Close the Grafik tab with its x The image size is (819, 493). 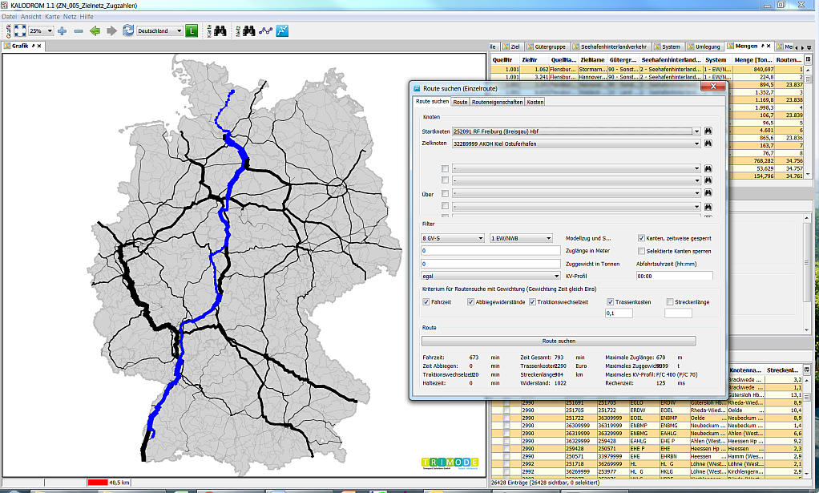(39, 46)
